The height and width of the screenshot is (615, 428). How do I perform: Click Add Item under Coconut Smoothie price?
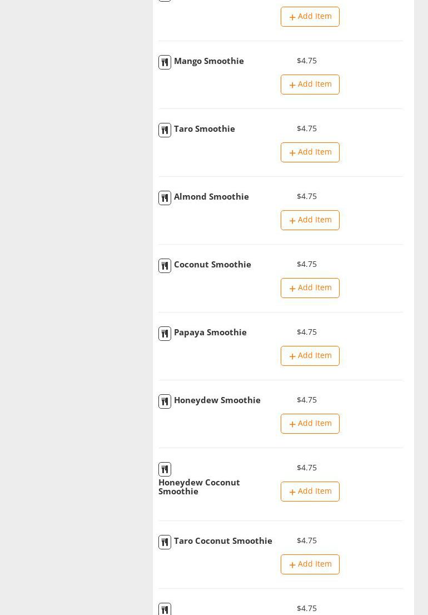point(310,288)
